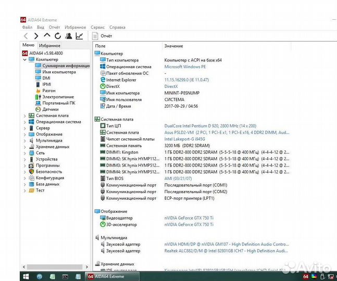
Task: Select the MININT-P8SNUMP computer name value
Action: coord(182,93)
